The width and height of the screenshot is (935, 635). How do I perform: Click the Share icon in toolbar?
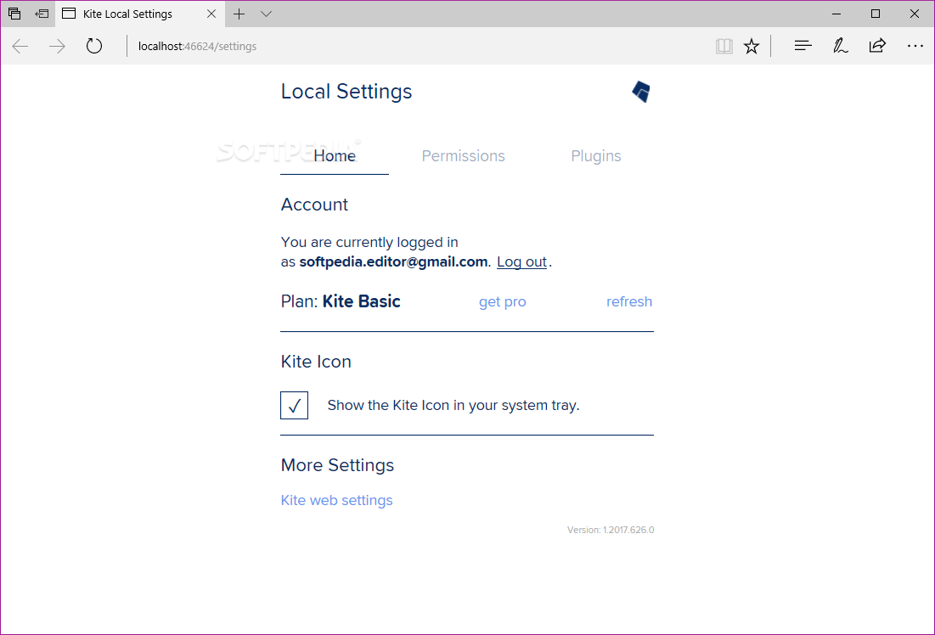877,45
